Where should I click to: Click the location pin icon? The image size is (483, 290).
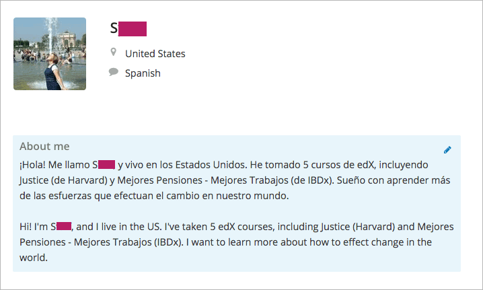[114, 52]
